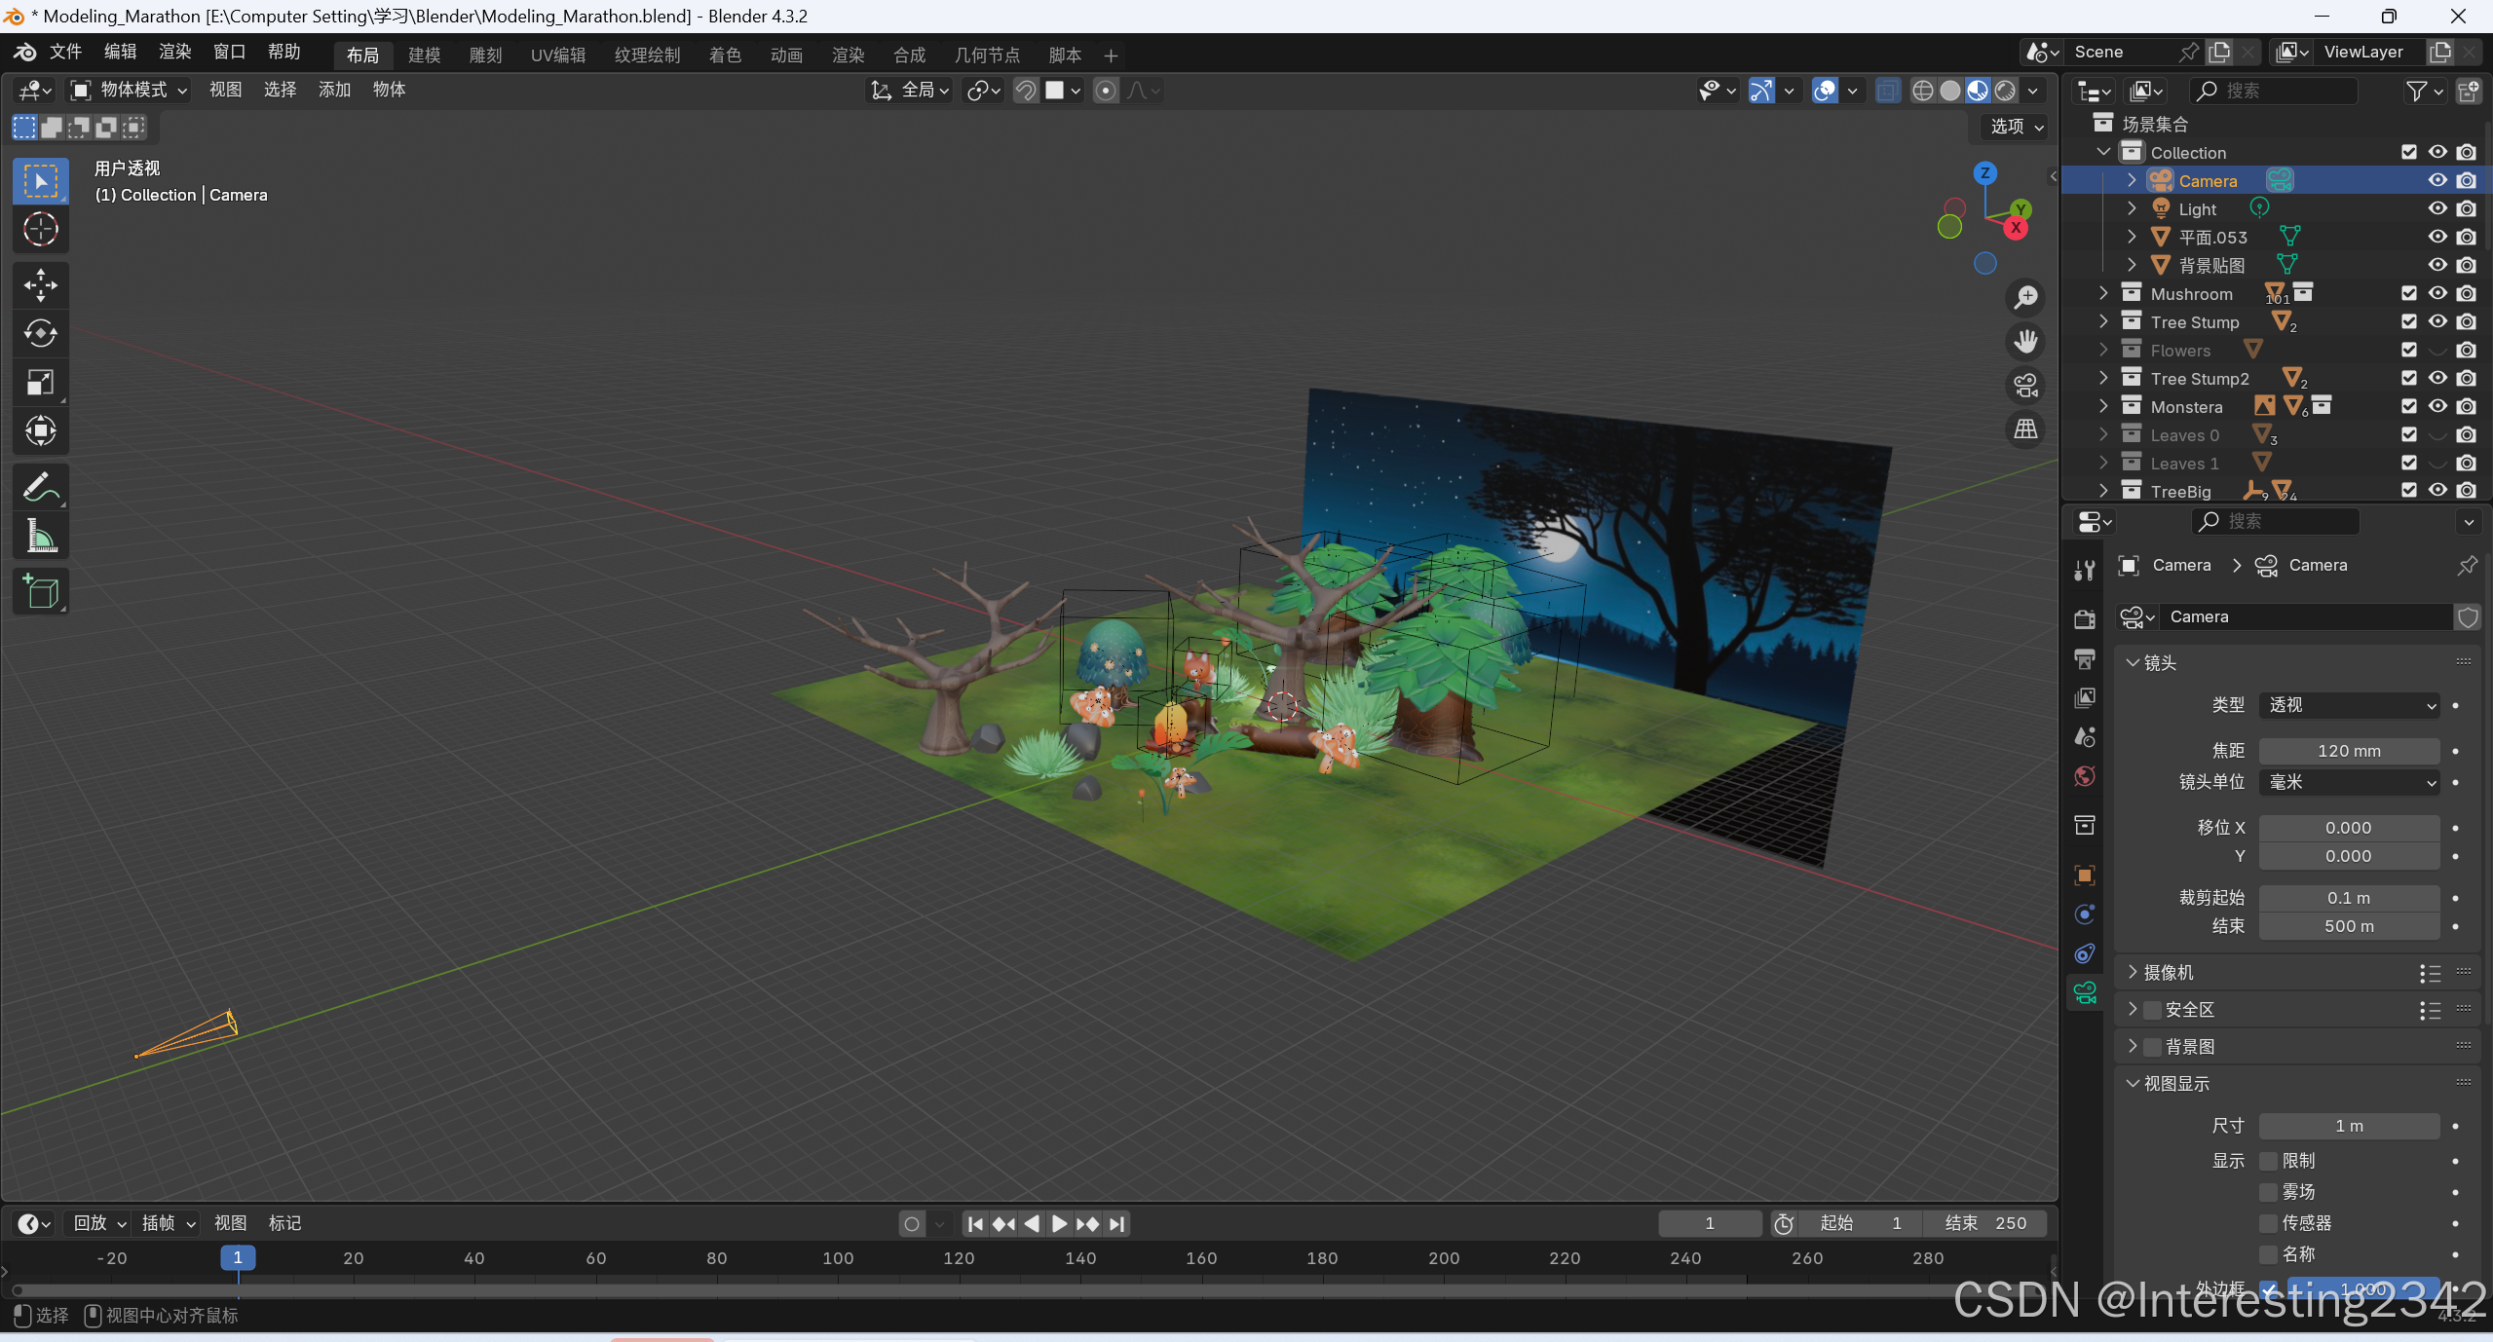Click the timeline end frame 250 field

click(x=1984, y=1223)
